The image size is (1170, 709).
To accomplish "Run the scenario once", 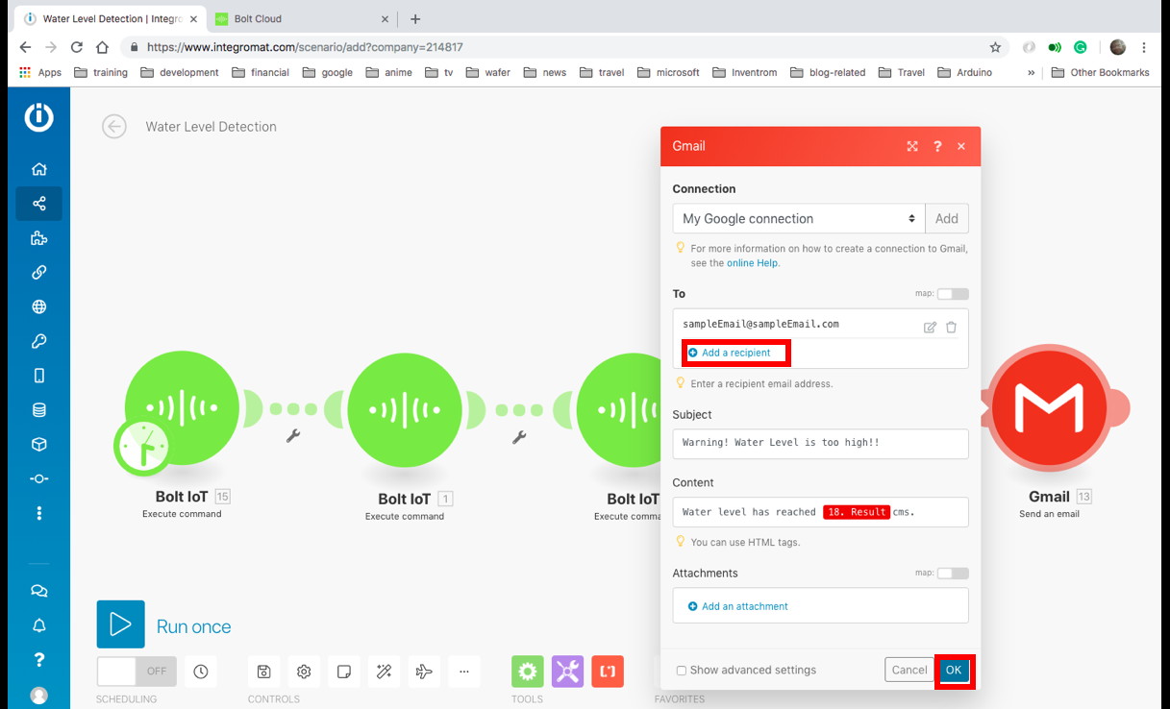I will coord(120,624).
